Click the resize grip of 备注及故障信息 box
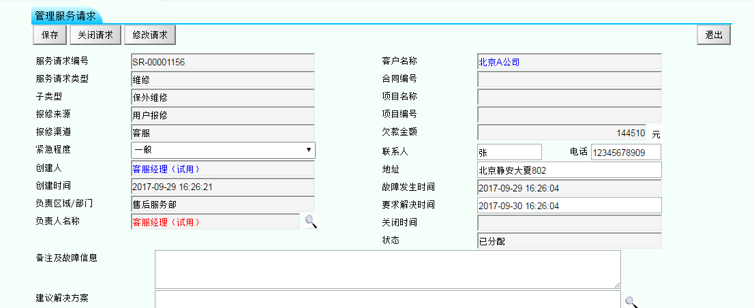The height and width of the screenshot is (308, 754). (x=617, y=285)
